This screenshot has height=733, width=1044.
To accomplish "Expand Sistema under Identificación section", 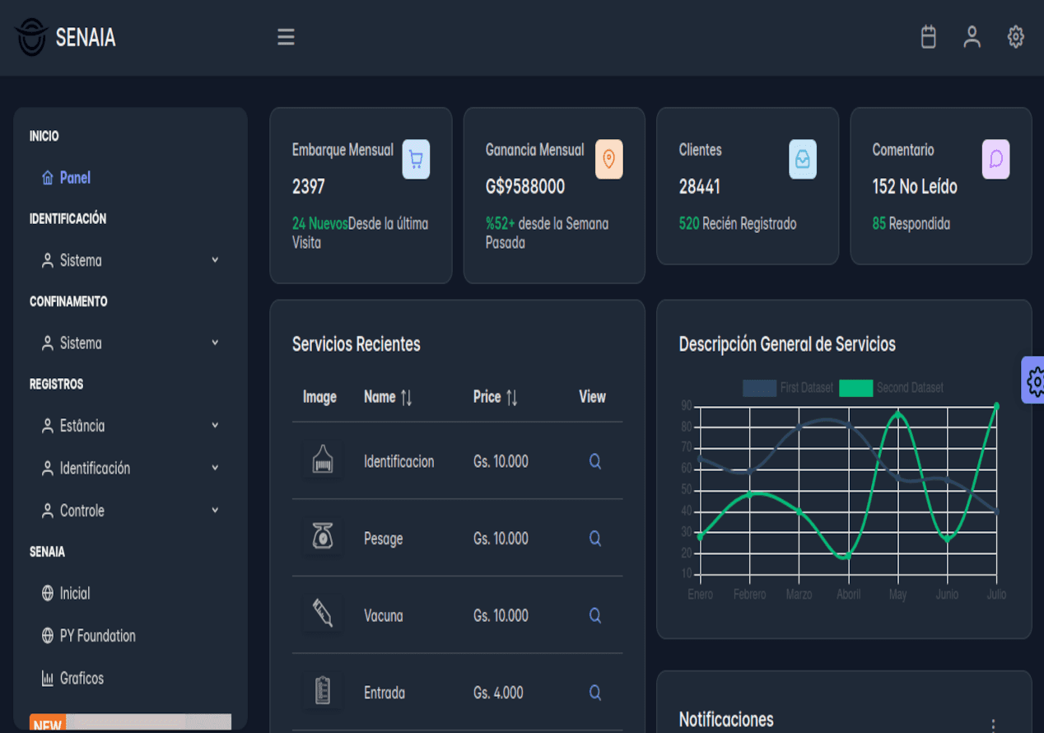I will click(x=128, y=260).
